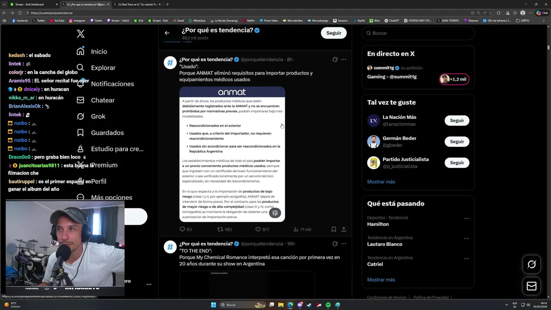
Task: Click Mostrar más under Qué está pasando
Action: 381,280
